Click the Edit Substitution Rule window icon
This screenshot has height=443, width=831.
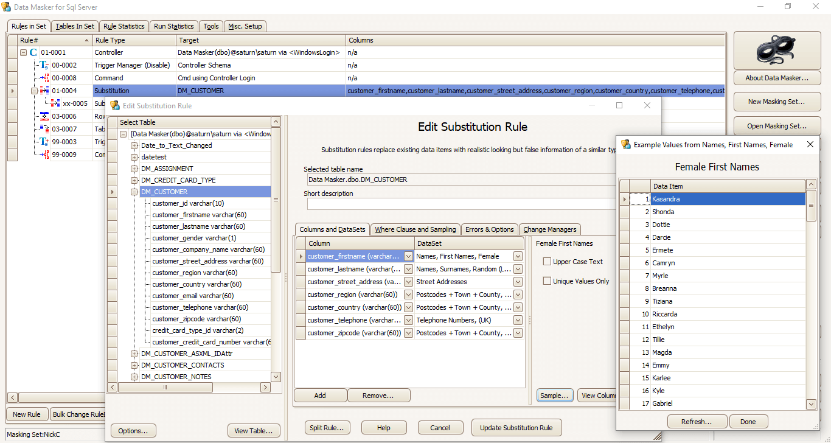tap(114, 105)
